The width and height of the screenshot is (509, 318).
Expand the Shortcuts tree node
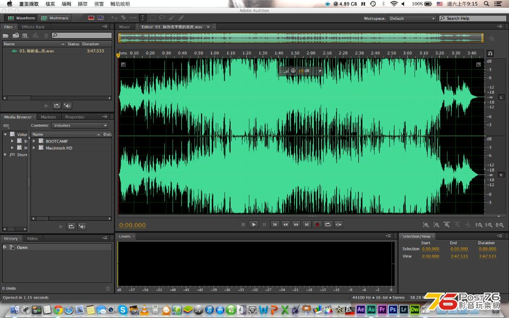pos(5,155)
